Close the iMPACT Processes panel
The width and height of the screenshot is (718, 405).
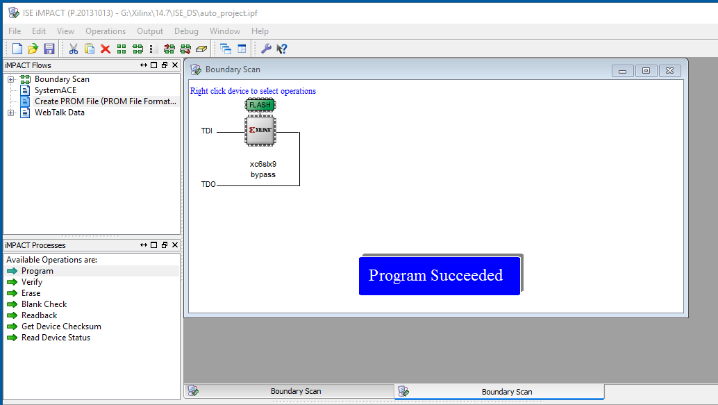(x=175, y=245)
